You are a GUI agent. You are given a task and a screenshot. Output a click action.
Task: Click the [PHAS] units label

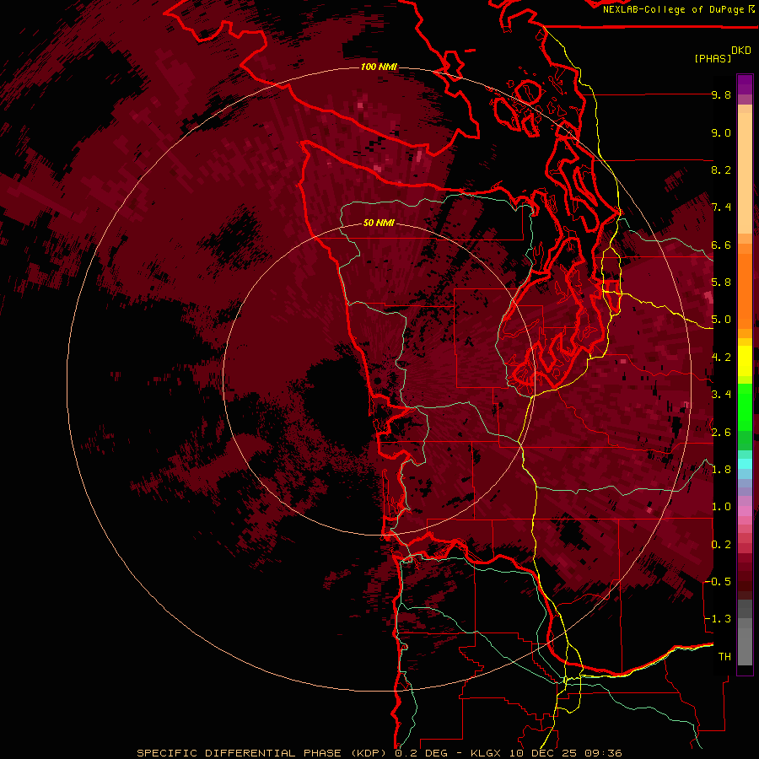[713, 58]
